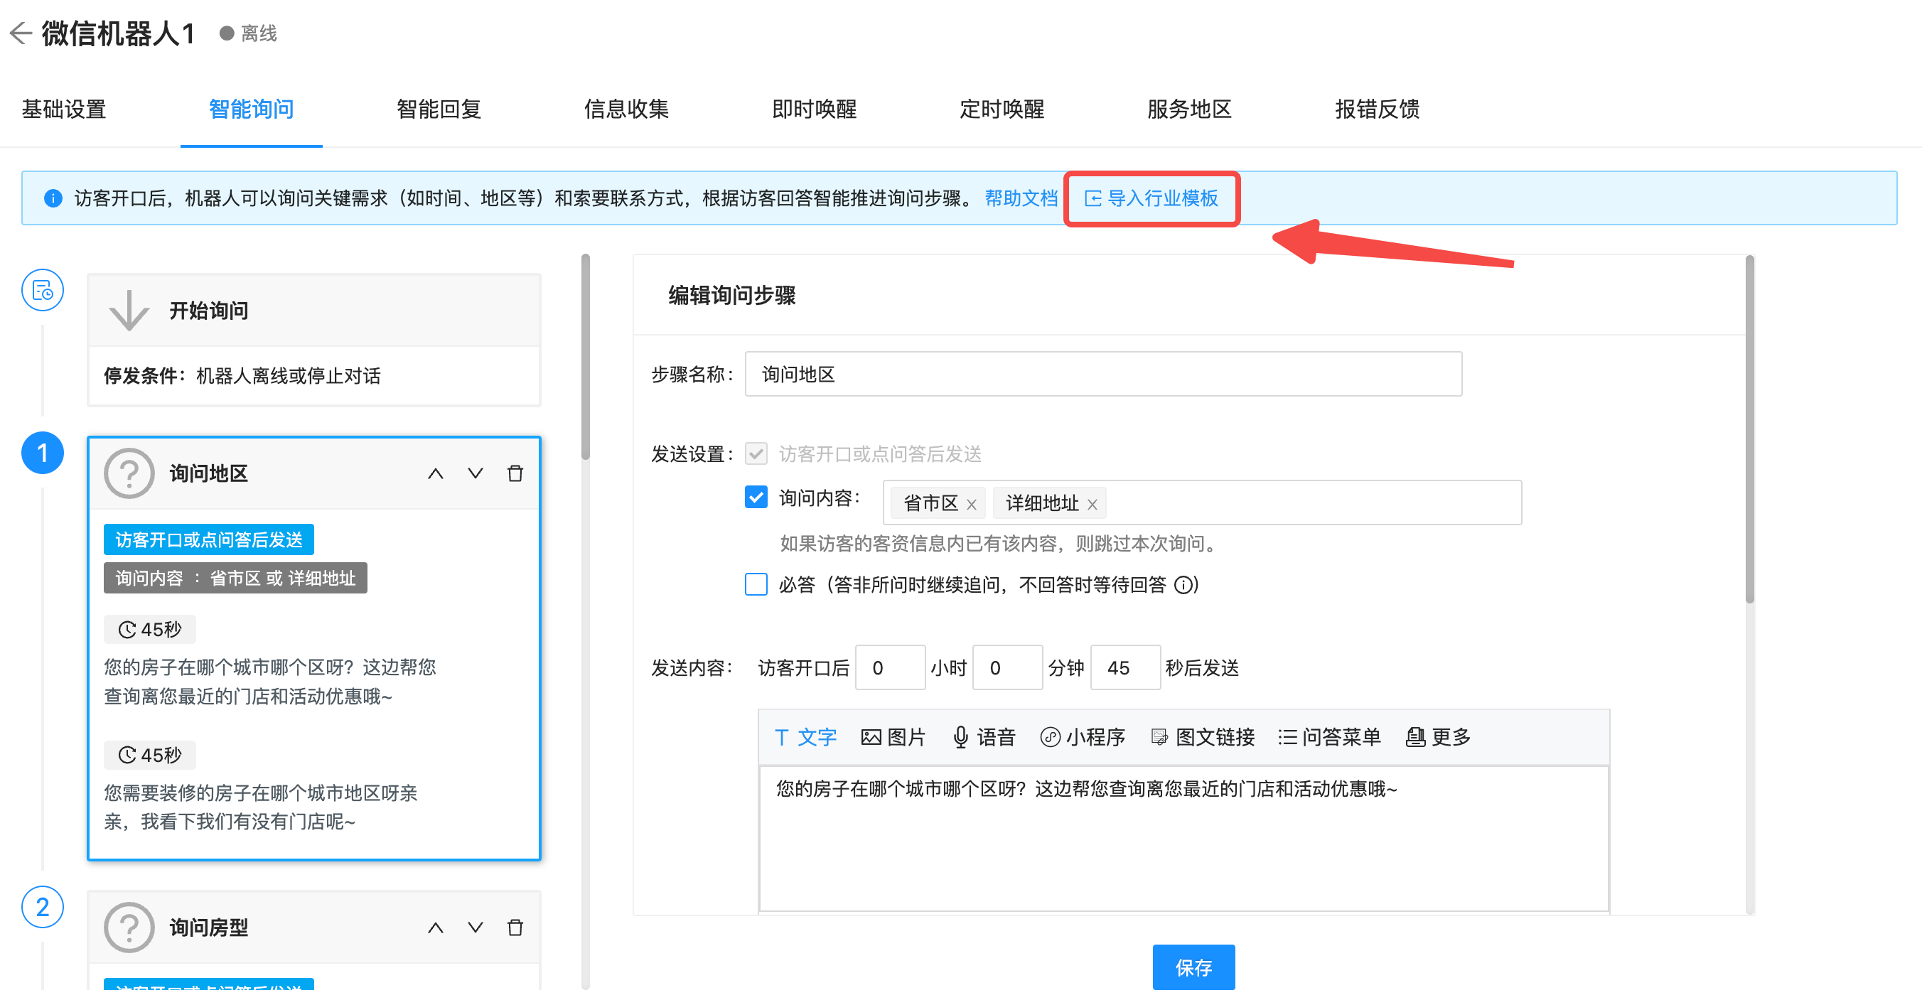This screenshot has width=1922, height=1005.
Task: Enable the 必答 required-answer checkbox
Action: [x=756, y=585]
